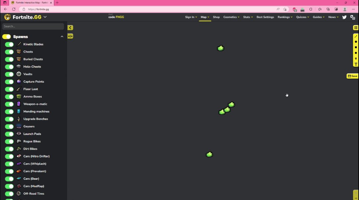Open browser collections icon
This screenshot has width=359, height=200.
[x=328, y=9]
